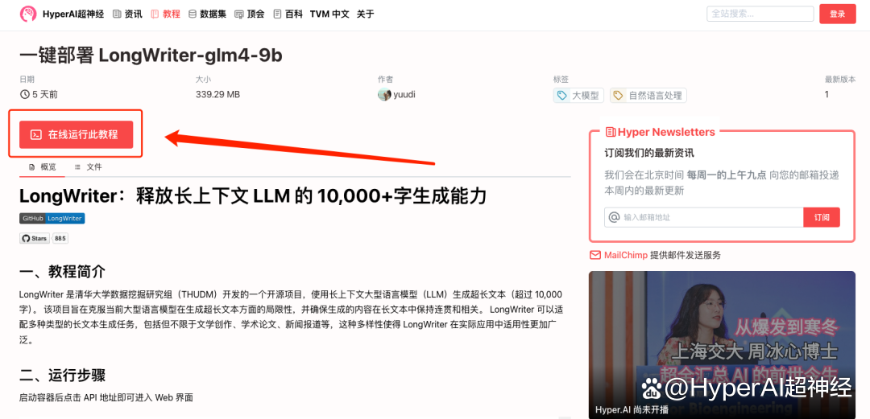This screenshot has height=419, width=870.
Task: Focus the 全站搜索 search field
Action: [x=760, y=14]
